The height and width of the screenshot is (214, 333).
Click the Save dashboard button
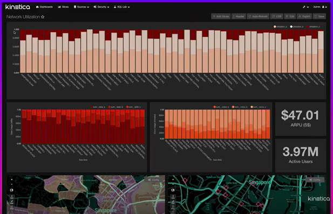319,16
